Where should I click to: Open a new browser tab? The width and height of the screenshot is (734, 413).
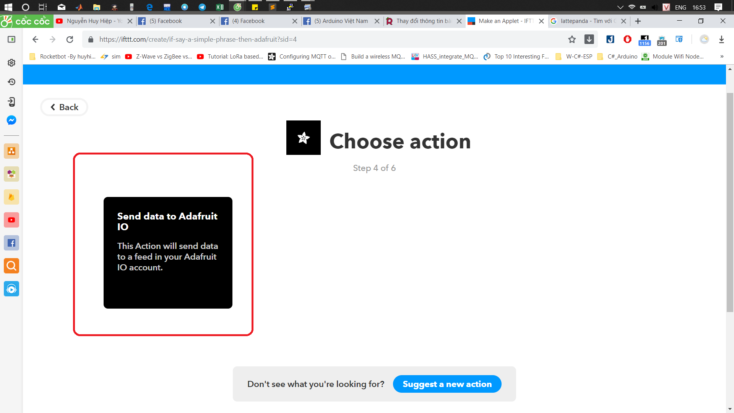pos(638,21)
